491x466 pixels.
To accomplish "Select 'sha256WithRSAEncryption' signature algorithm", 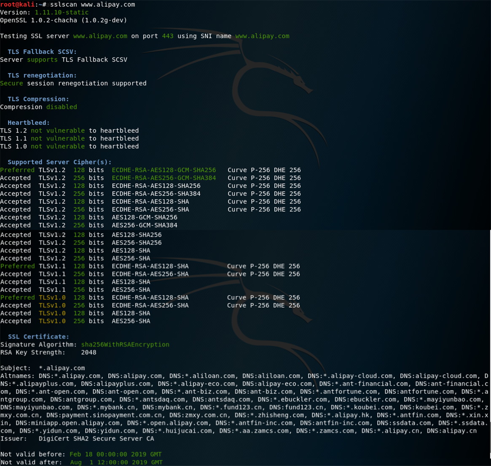I will pyautogui.click(x=125, y=344).
